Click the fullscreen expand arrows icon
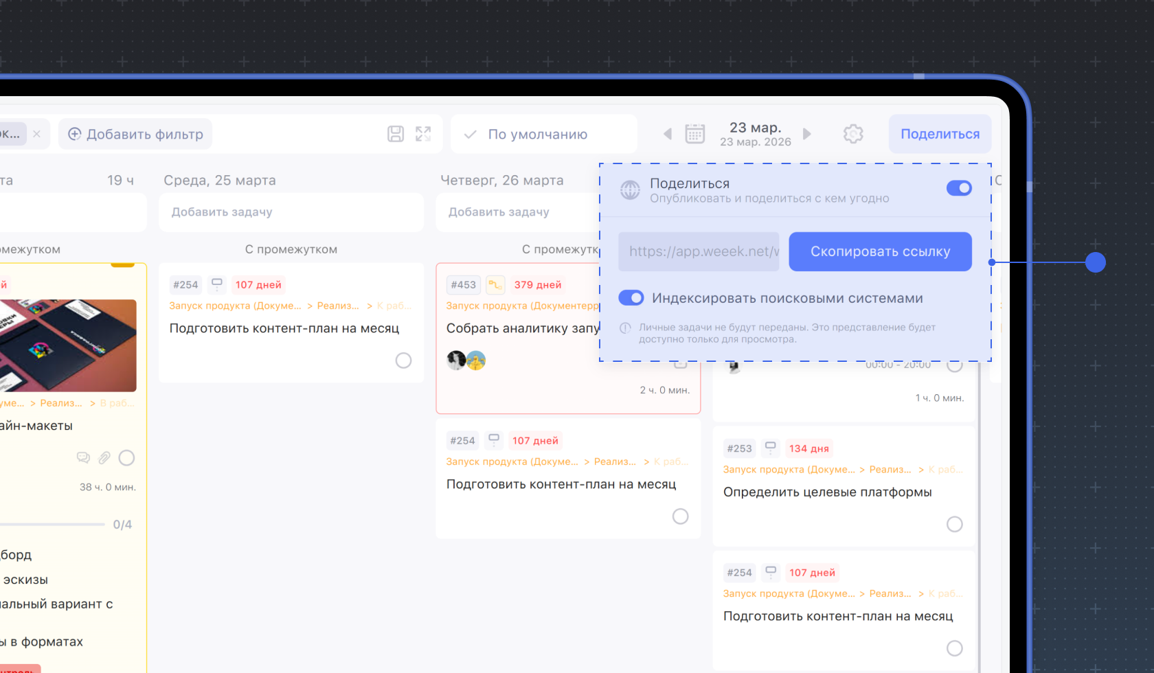The image size is (1154, 673). (423, 134)
